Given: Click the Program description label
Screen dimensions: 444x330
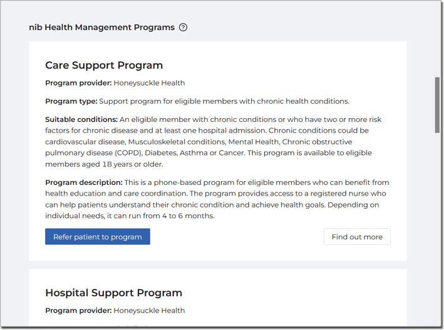Looking at the screenshot, I should [x=84, y=182].
